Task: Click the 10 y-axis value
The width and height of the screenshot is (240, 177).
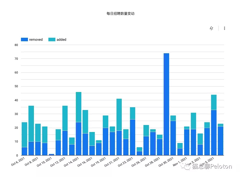Action: [16, 141]
